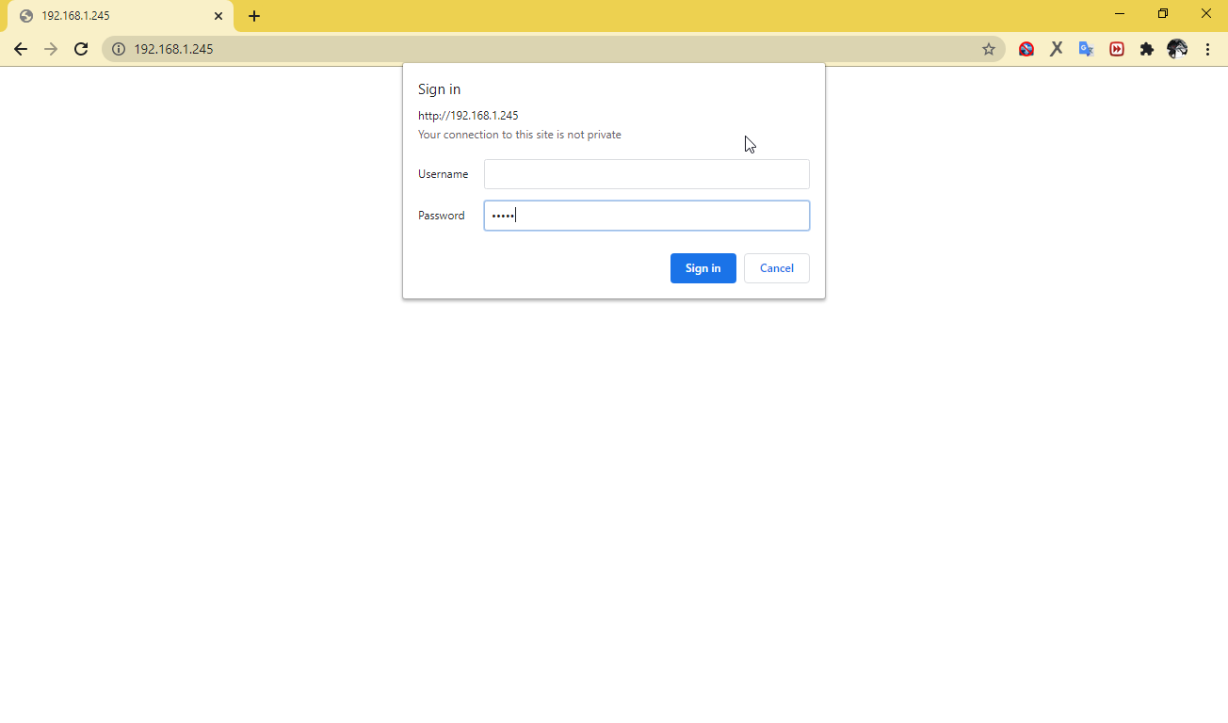
Task: Open the red fast-forward extension
Action: 1116,48
